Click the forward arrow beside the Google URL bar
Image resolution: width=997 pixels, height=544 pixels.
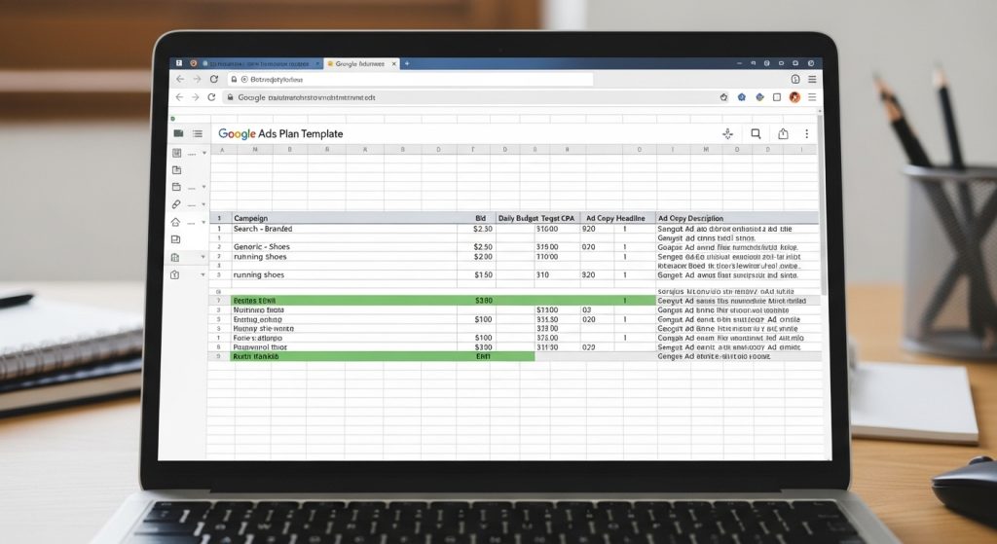pyautogui.click(x=195, y=97)
